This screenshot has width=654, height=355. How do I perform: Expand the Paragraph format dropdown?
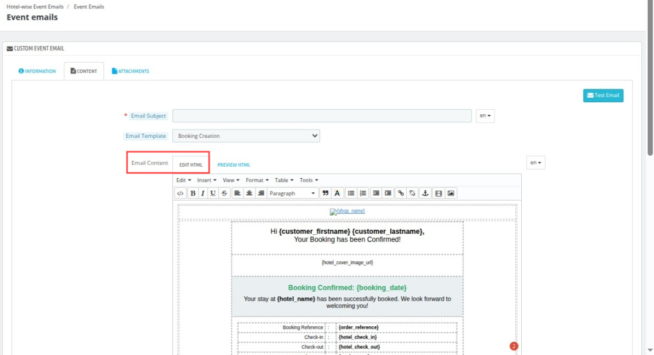[292, 193]
